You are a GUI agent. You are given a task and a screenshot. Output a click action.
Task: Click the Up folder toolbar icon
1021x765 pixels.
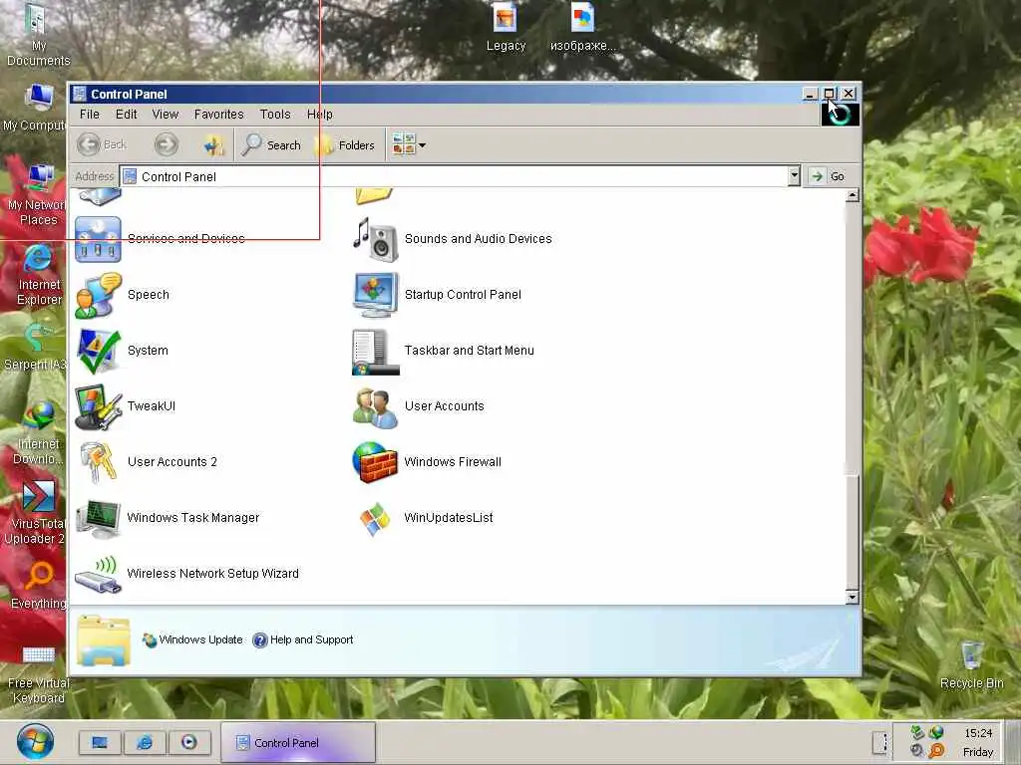[213, 144]
